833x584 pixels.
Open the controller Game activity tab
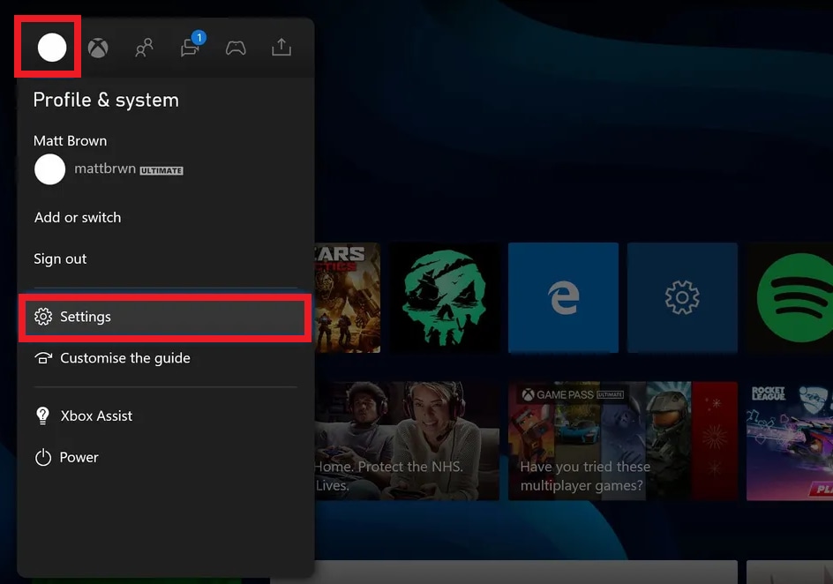pos(236,49)
